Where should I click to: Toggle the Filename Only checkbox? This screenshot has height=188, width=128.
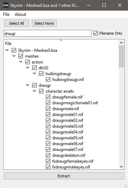click(x=95, y=33)
